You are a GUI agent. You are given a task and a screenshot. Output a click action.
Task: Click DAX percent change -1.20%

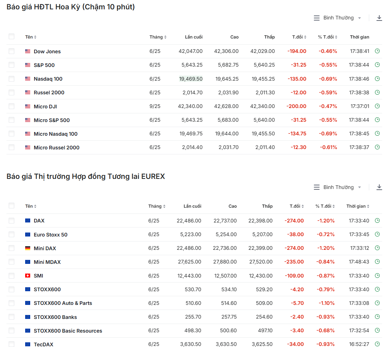point(326,221)
